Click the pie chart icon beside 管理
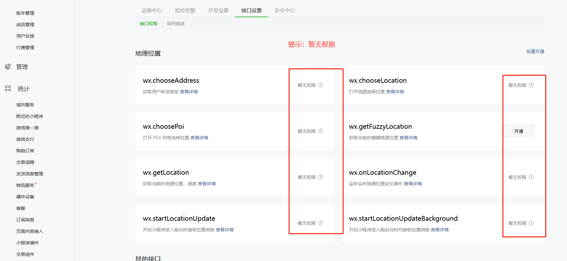The image size is (567, 261). [x=8, y=66]
